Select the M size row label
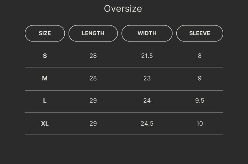This screenshot has height=164, width=248. [45, 78]
